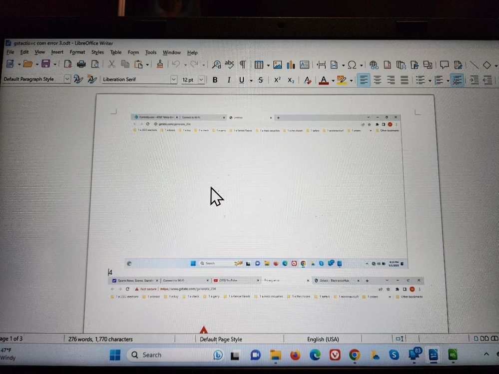Click the Highlighting Color swatch

tap(342, 80)
